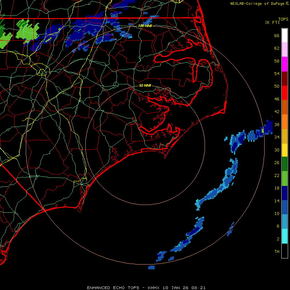Click the bright orange legend swatch

(x=285, y=121)
